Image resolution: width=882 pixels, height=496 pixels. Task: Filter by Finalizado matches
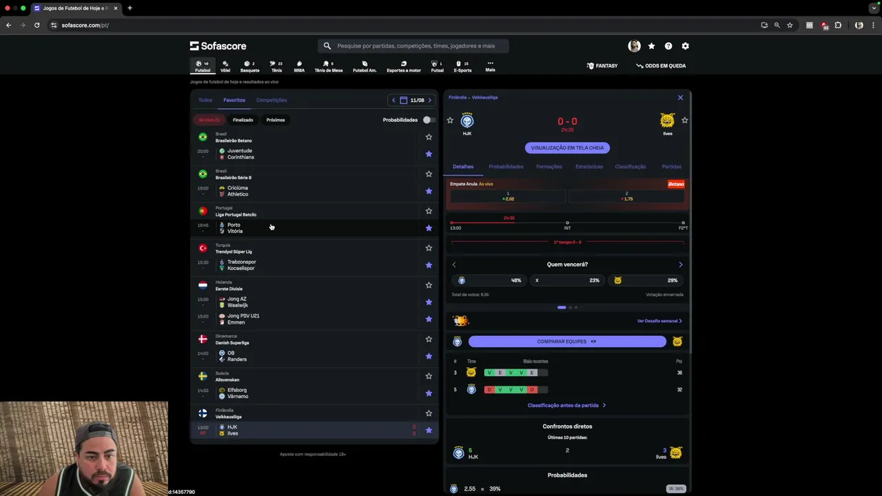click(x=243, y=120)
